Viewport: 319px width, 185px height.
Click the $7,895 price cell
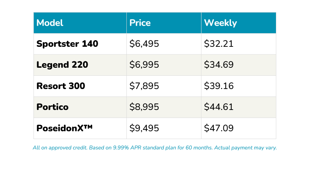[x=144, y=86]
